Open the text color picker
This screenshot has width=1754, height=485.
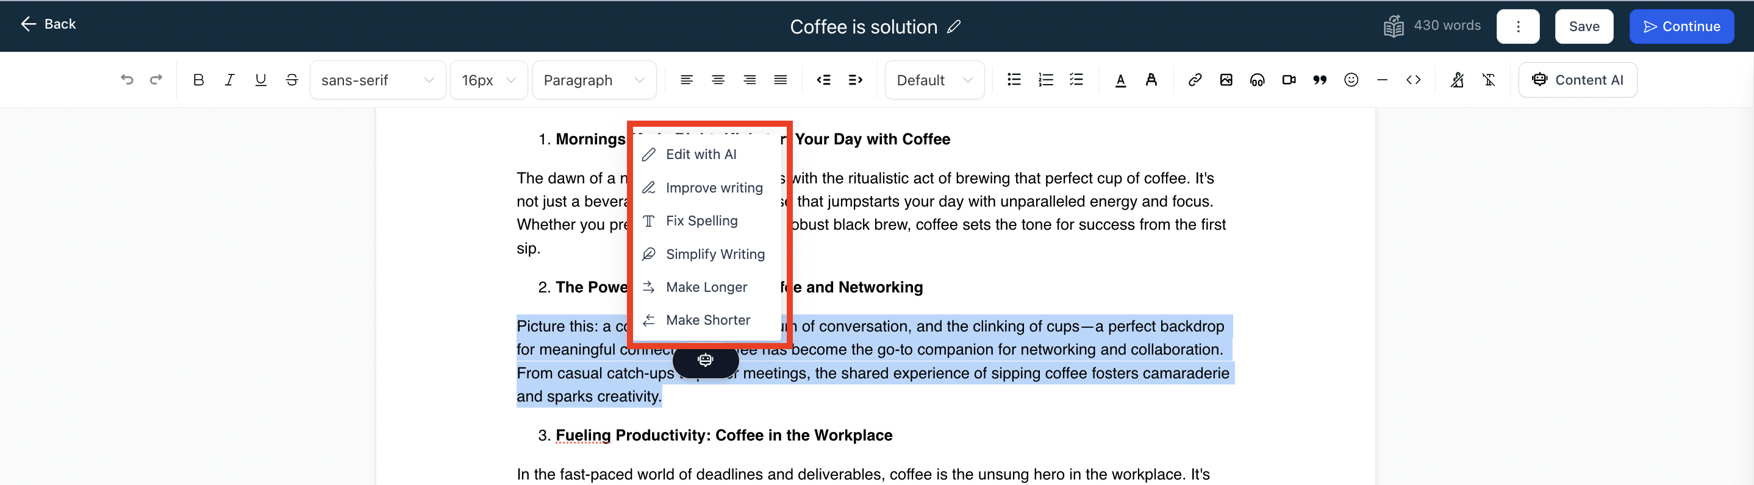coord(1120,80)
